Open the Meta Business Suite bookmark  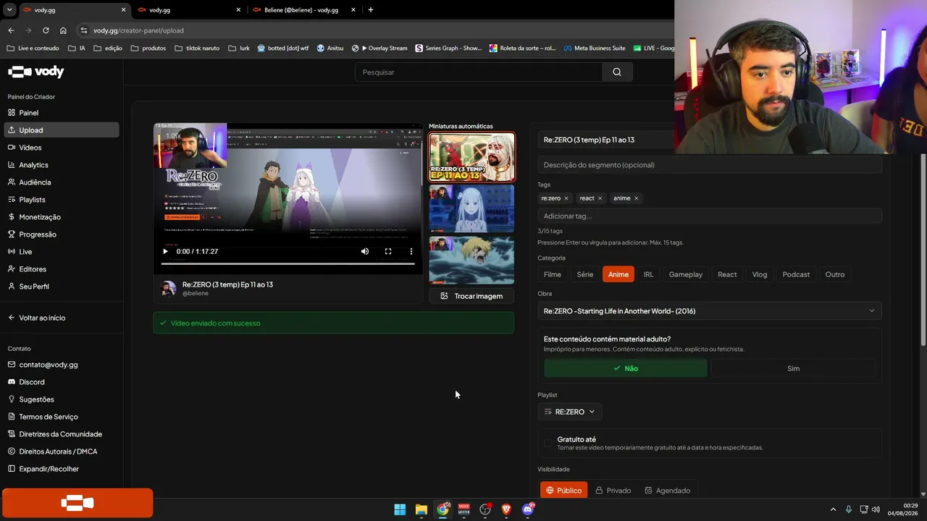[x=594, y=48]
